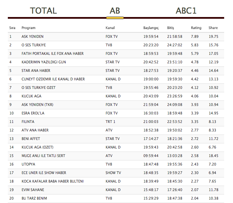Screen dimensions: 233x203
Task: Click share value 18.45
Action: (x=214, y=156)
